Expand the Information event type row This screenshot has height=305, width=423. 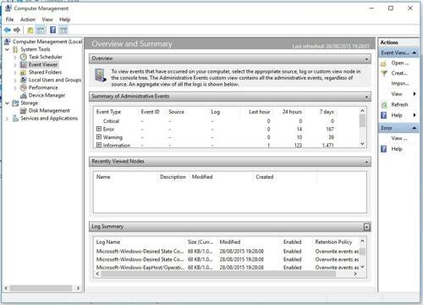(99, 145)
